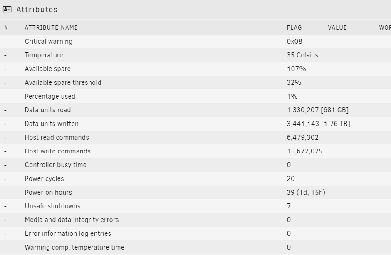Sort by the # column header
Image resolution: width=391 pixels, height=255 pixels.
click(x=6, y=28)
